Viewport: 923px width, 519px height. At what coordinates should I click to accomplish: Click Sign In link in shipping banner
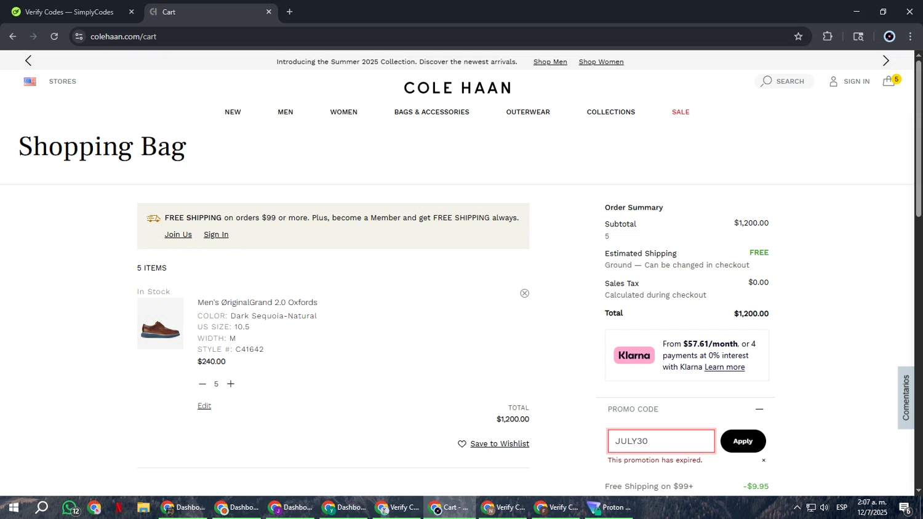[216, 234]
